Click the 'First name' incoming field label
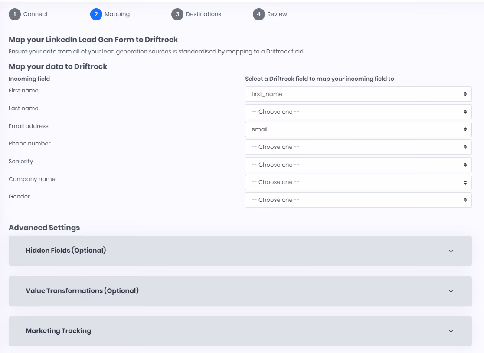Image resolution: width=484 pixels, height=353 pixels. [23, 91]
